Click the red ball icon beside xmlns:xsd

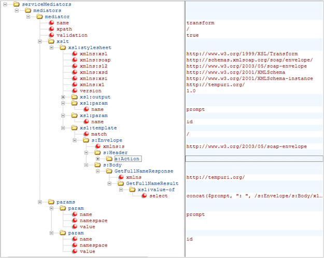tap(75, 72)
